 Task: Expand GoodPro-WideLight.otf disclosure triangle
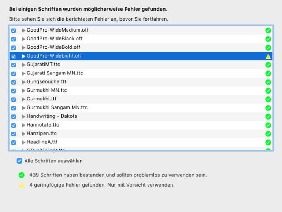[24, 56]
